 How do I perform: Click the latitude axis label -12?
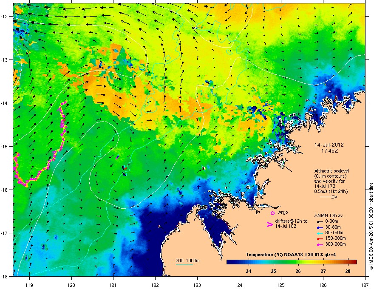[4, 17]
